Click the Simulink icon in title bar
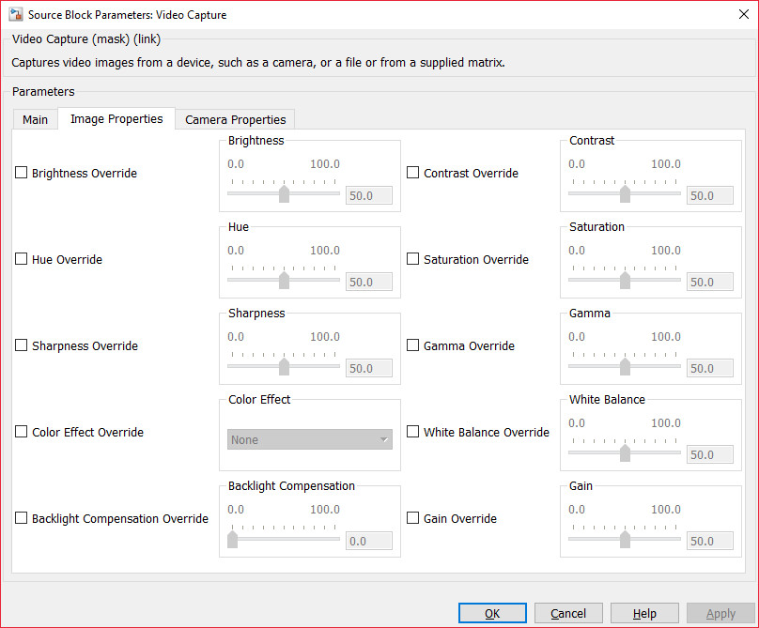The image size is (759, 628). tap(15, 15)
